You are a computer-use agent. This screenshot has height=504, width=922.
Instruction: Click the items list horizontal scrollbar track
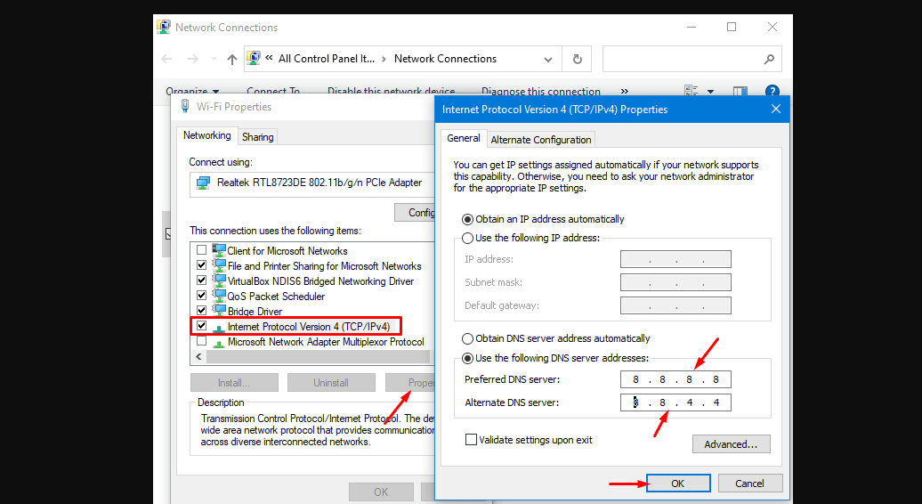318,357
